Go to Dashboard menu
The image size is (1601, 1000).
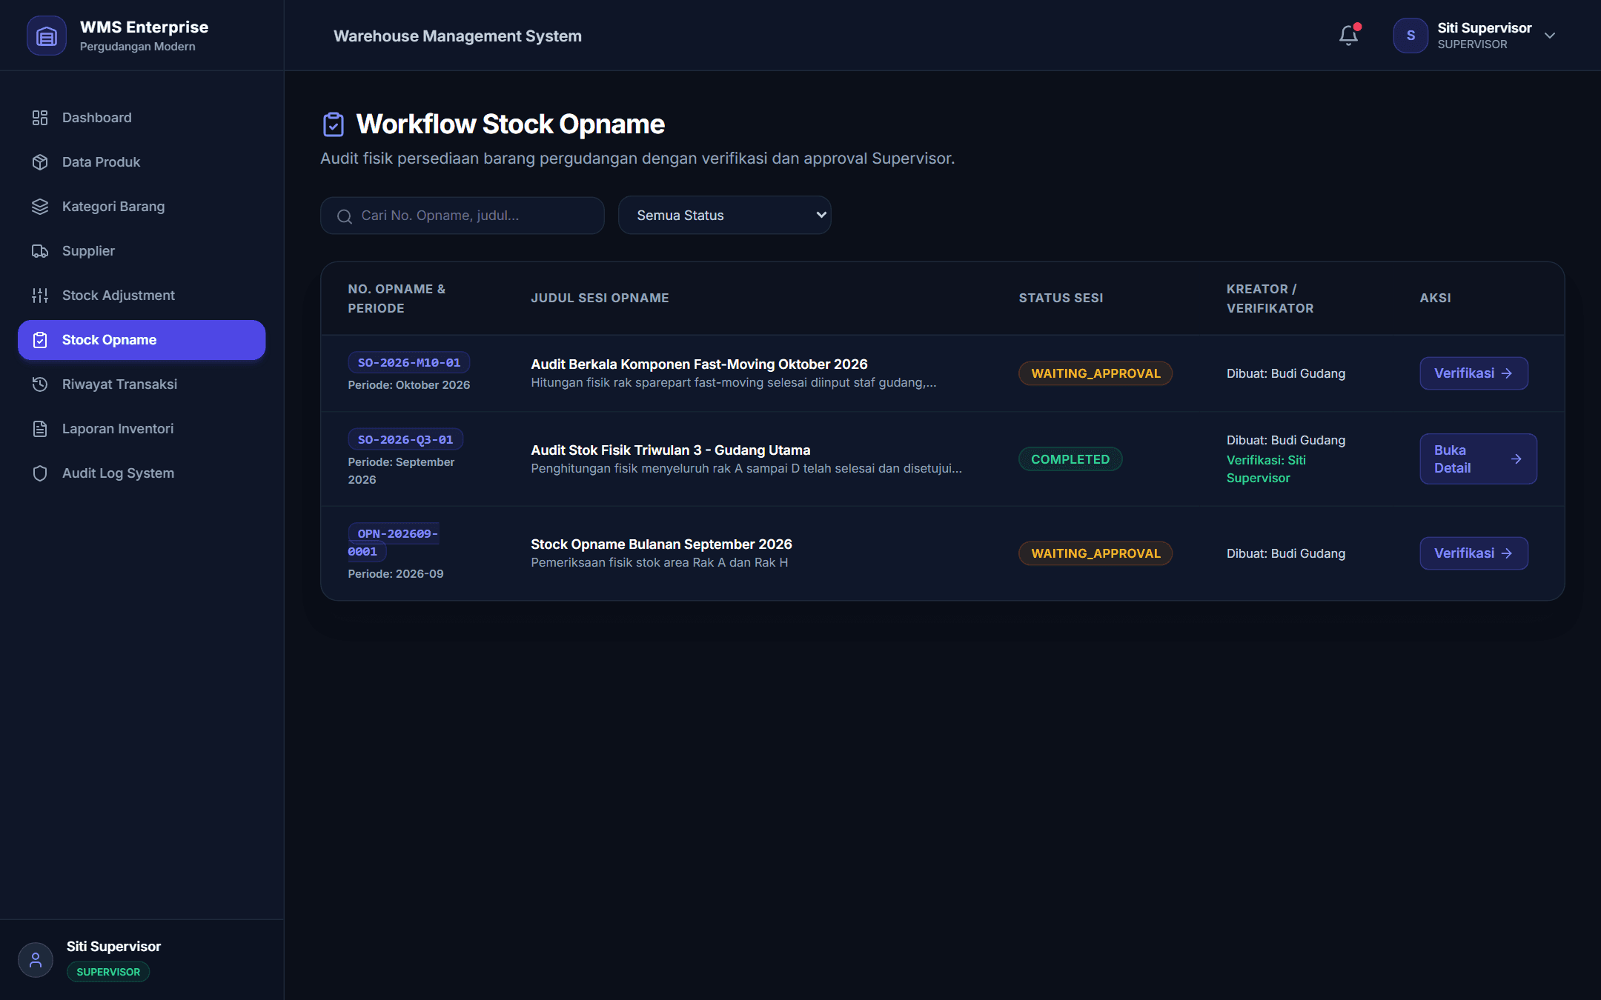[x=142, y=118]
